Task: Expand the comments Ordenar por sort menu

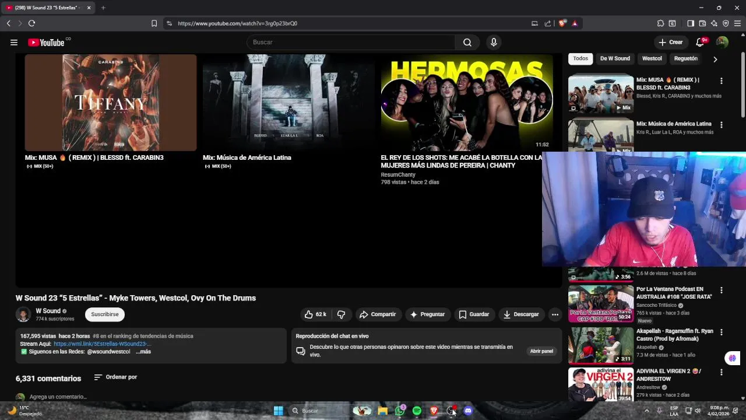Action: coord(115,377)
